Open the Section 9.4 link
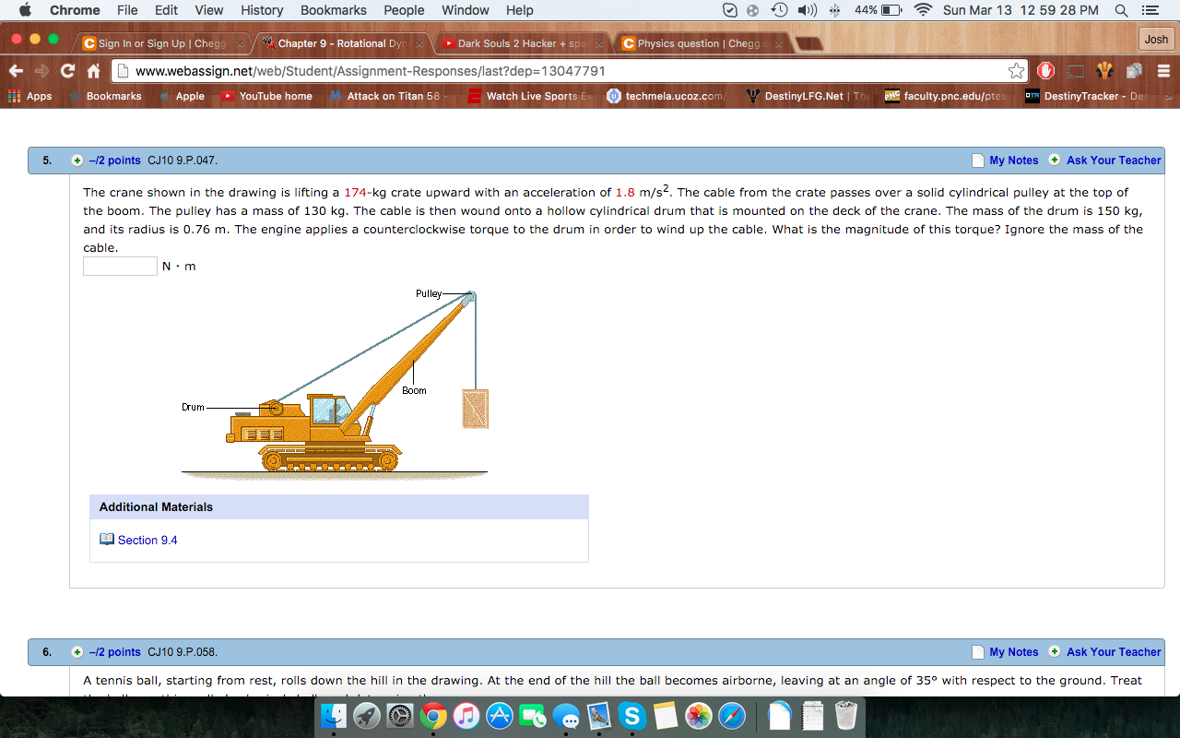The width and height of the screenshot is (1180, 738). click(146, 540)
